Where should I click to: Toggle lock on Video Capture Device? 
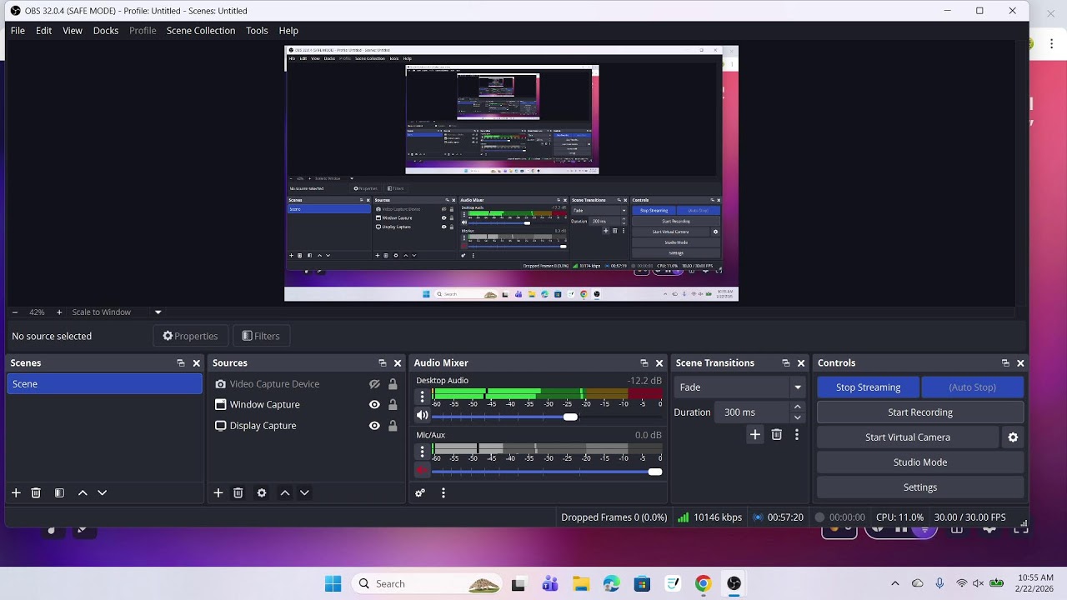coord(393,384)
